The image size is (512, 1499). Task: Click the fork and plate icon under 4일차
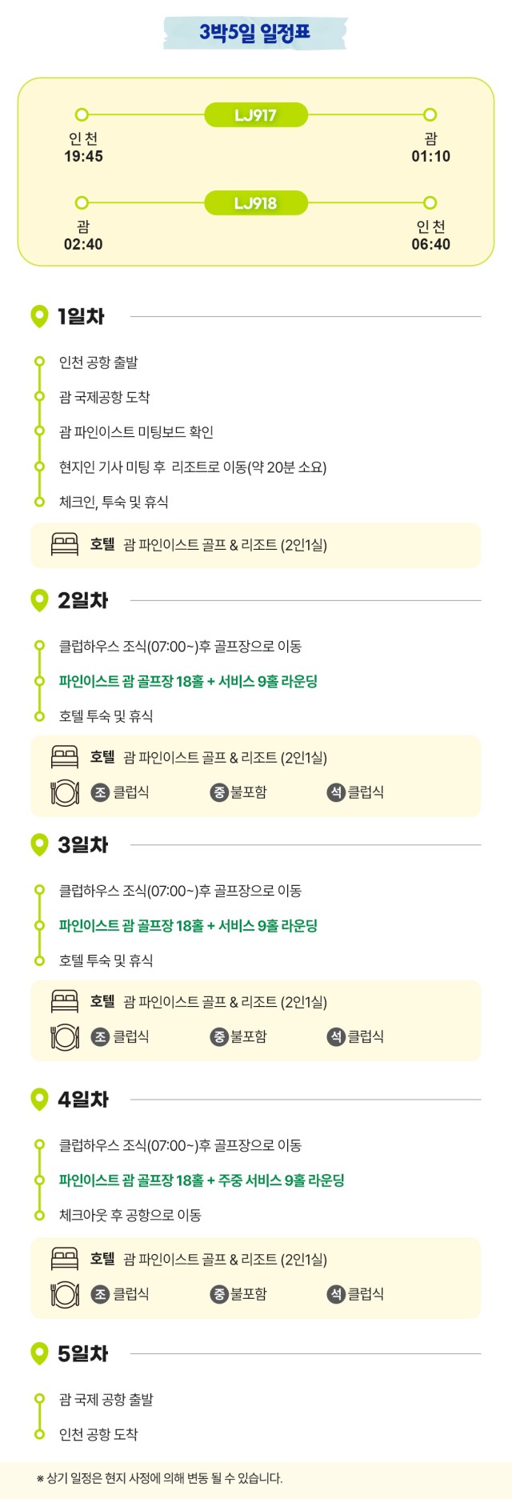65,1294
